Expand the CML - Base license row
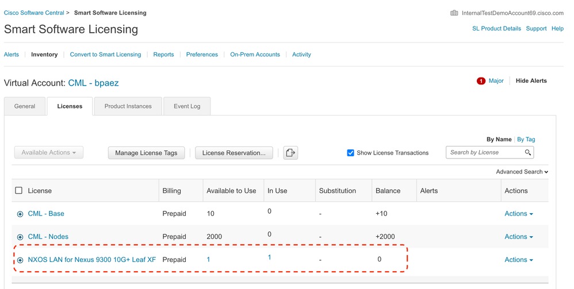574x289 pixels. point(20,214)
